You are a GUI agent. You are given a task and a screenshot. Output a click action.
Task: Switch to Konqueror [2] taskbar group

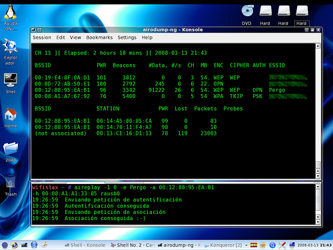223,245
